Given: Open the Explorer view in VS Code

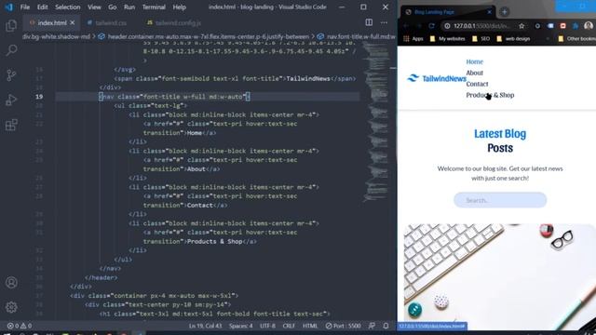Looking at the screenshot, I should tap(11, 25).
